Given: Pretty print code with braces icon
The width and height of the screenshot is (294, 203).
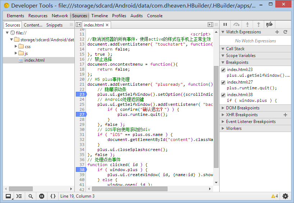Looking at the screenshot, I should 53,196.
